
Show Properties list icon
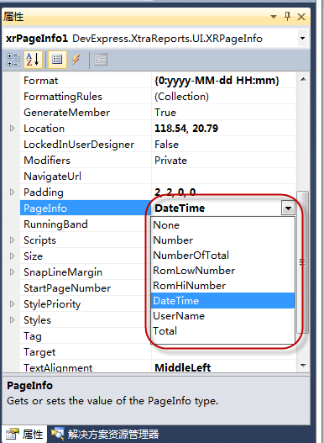click(57, 60)
